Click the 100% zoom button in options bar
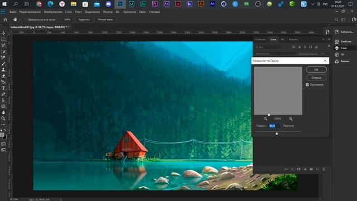The height and width of the screenshot is (201, 357). [x=67, y=20]
